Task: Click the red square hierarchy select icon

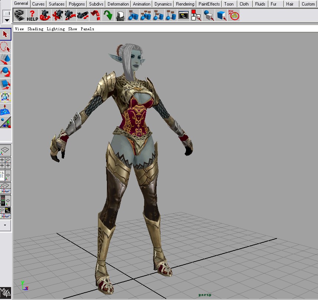Action: coord(196,16)
